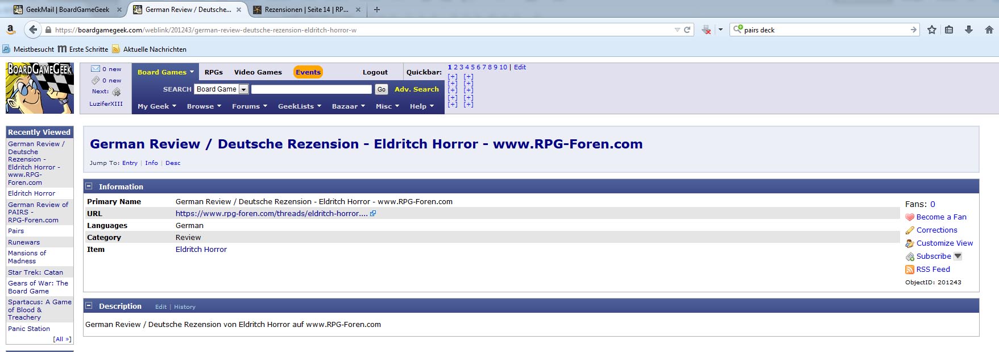This screenshot has width=999, height=352.
Task: Click the browser home icon
Action: [x=989, y=30]
